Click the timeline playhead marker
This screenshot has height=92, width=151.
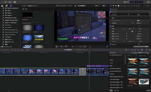[89, 52]
